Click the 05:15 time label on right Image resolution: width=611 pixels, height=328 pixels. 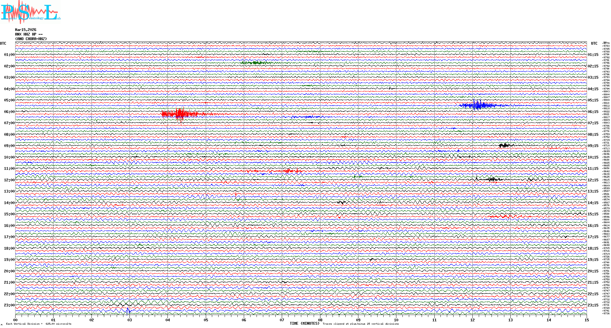coord(593,100)
